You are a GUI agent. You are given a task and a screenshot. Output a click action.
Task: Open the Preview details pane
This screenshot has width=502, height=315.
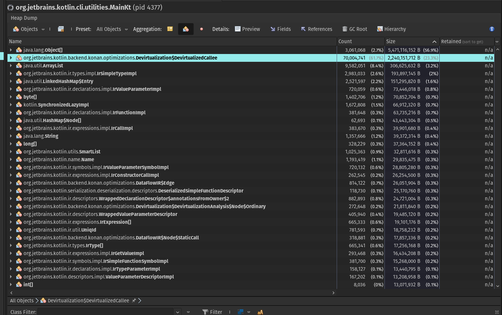247,29
